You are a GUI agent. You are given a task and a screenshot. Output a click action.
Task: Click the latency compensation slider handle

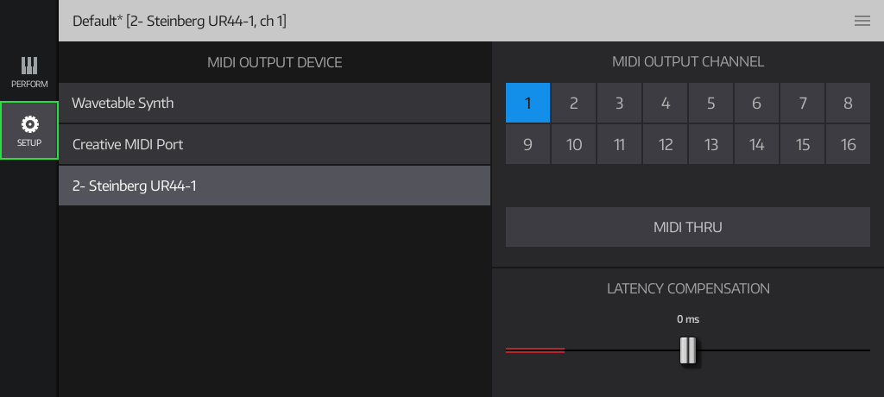688,350
